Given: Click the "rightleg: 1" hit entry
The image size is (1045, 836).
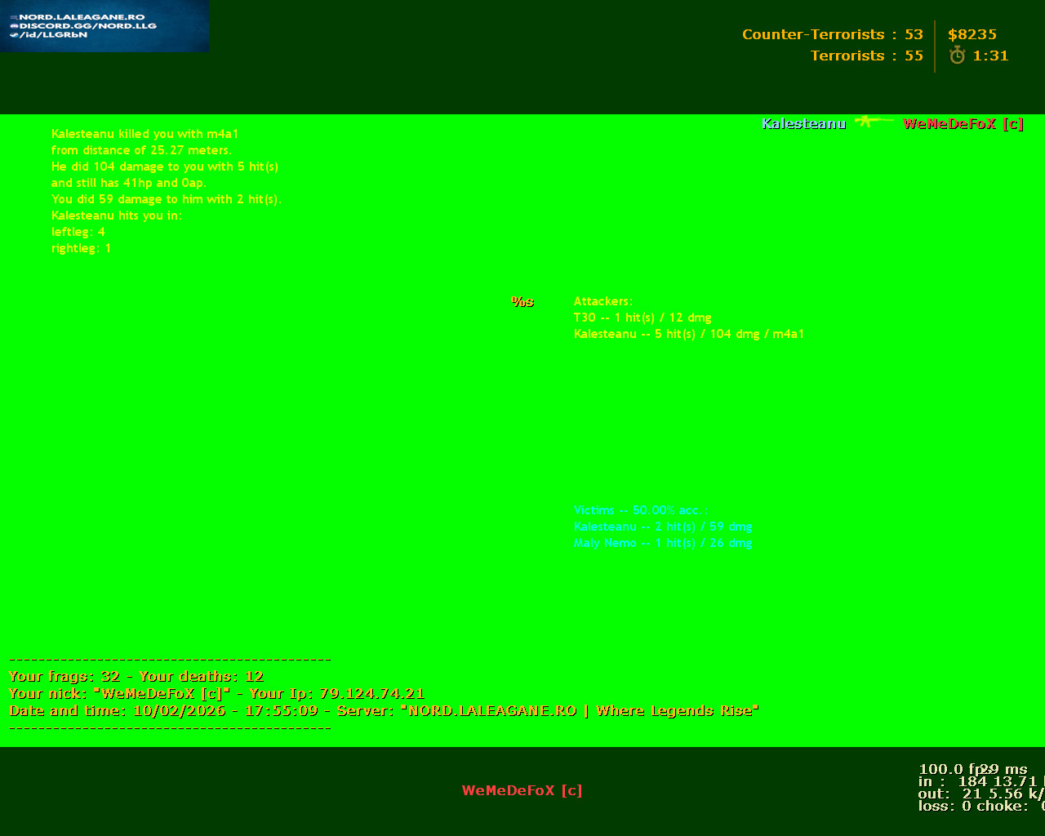Looking at the screenshot, I should click(x=82, y=248).
